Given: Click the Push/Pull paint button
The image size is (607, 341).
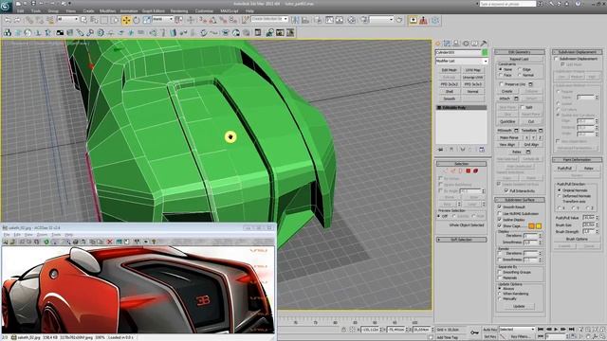Looking at the screenshot, I should [x=564, y=169].
